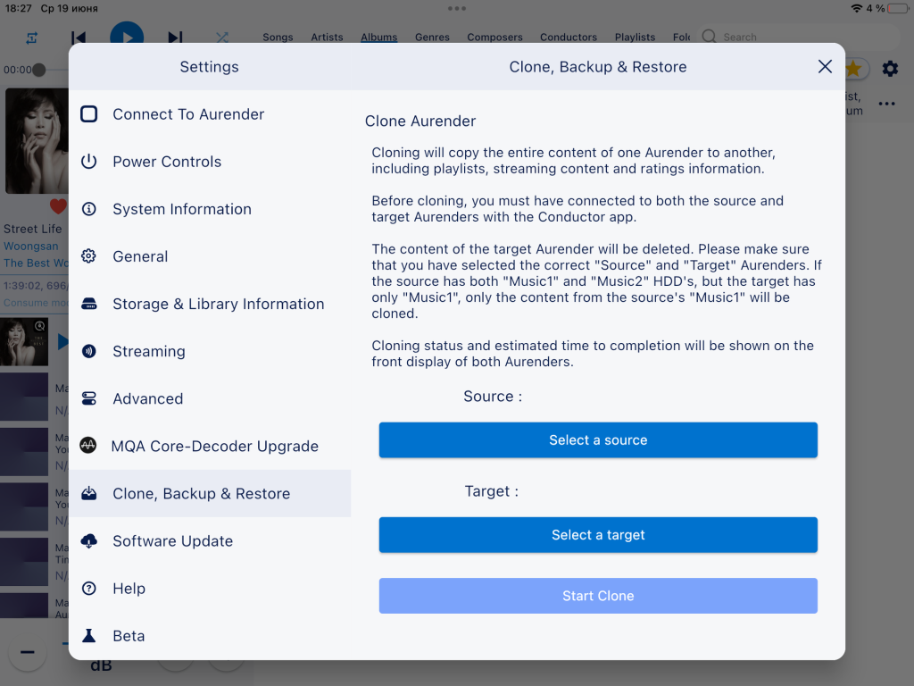Click the MQA waveform icon
The height and width of the screenshot is (686, 914).
[88, 446]
